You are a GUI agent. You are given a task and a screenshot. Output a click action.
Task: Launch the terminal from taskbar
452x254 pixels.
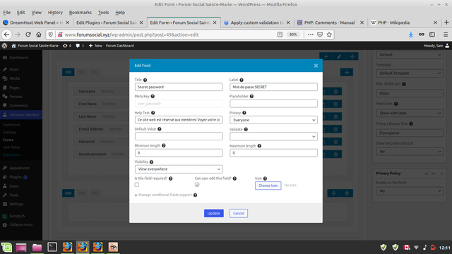52,248
